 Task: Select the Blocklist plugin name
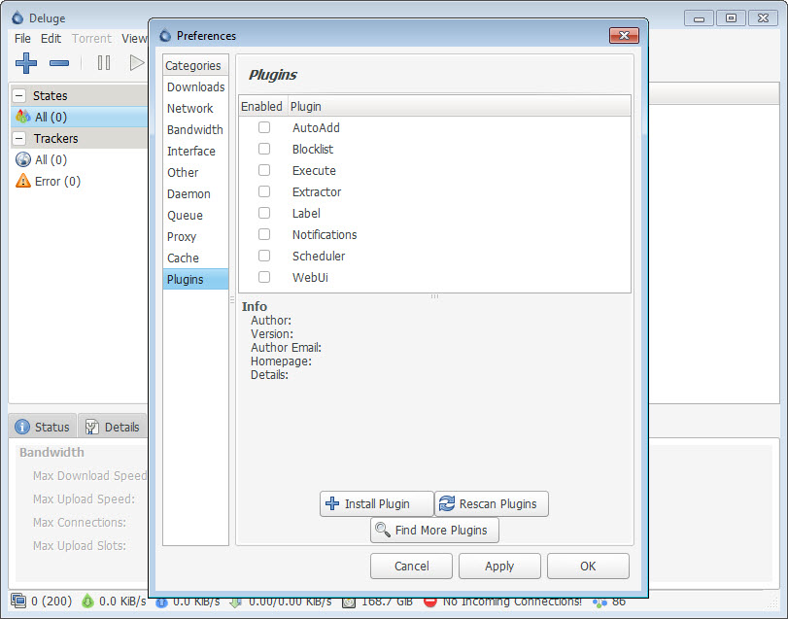pos(313,149)
